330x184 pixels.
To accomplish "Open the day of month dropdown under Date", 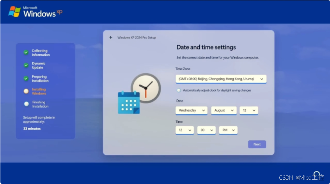I will (249, 110).
